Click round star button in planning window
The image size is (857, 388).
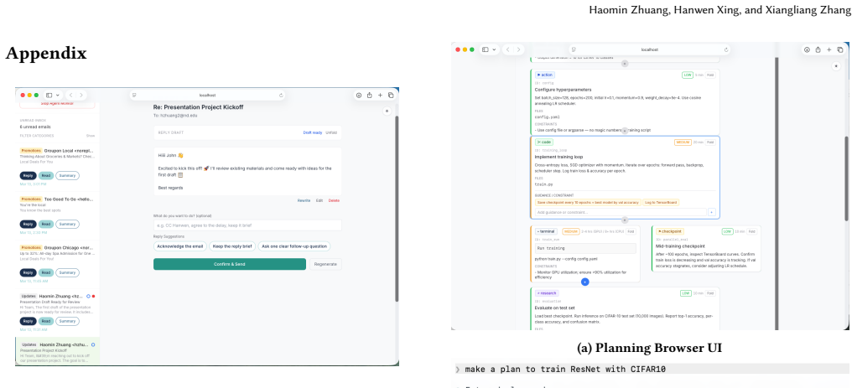[836, 66]
